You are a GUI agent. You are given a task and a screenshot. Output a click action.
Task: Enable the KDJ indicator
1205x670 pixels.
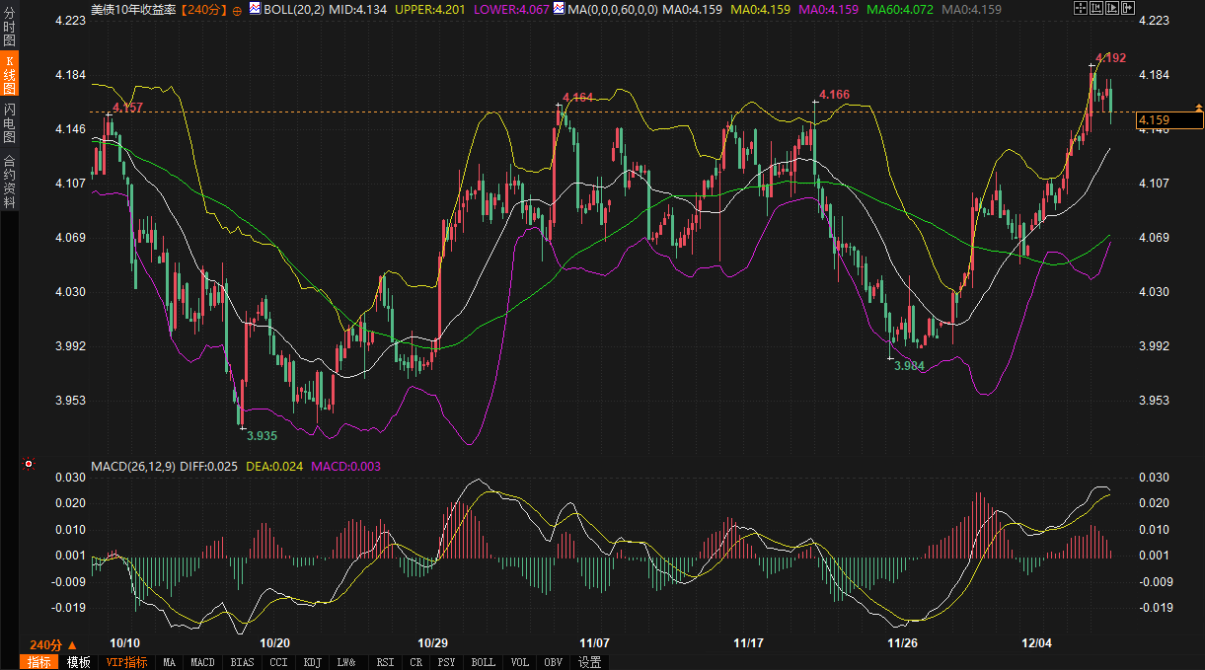click(x=313, y=662)
